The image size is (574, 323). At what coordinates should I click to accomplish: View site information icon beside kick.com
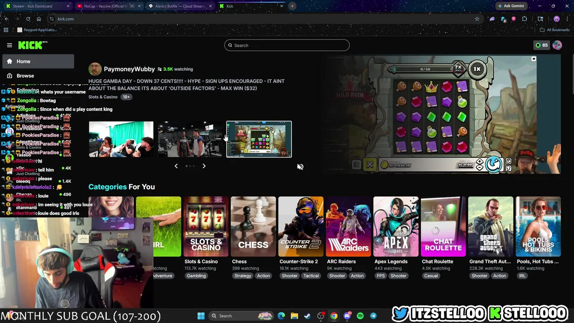(x=52, y=19)
